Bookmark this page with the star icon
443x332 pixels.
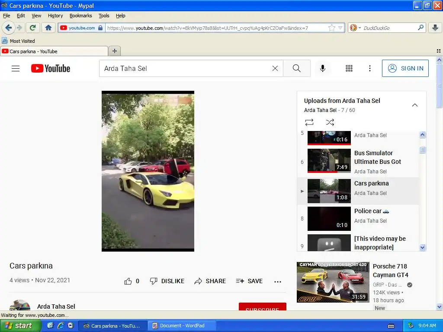point(331,28)
